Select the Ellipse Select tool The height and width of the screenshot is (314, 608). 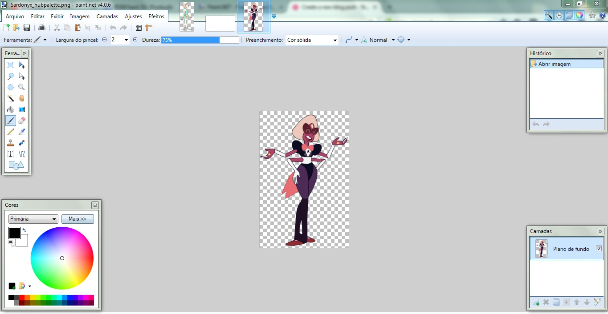pos(11,87)
